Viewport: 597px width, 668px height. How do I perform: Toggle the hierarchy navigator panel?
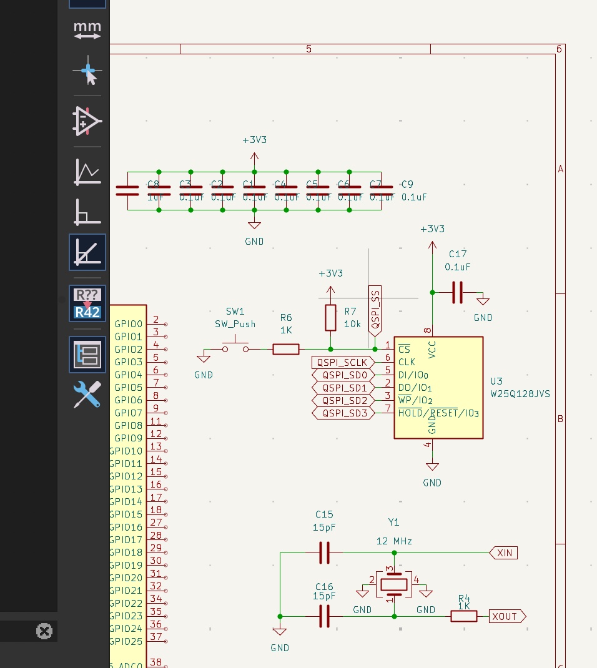tap(87, 354)
